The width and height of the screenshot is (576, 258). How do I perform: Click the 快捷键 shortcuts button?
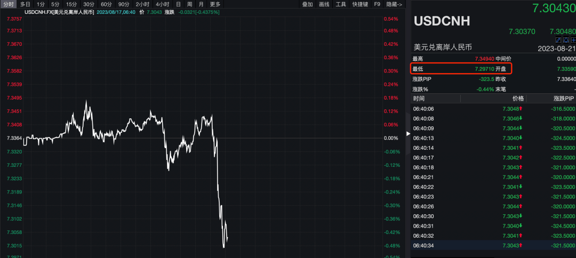[x=360, y=4]
